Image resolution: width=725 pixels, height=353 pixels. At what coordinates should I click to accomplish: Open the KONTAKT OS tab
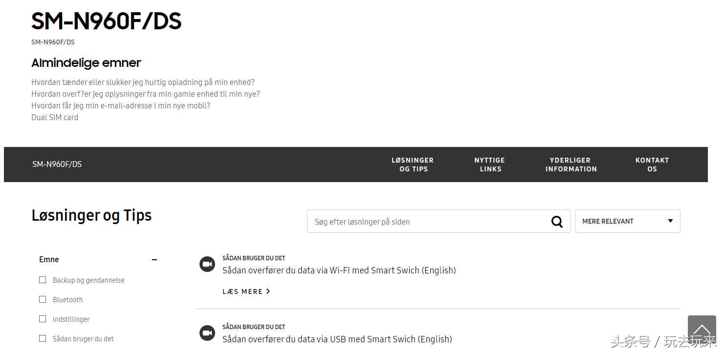[652, 165]
